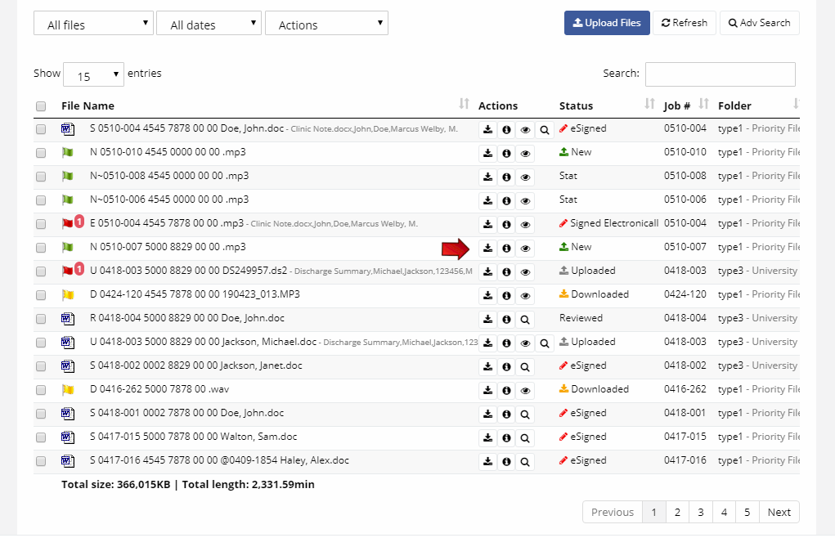
Task: Click yellow flag on D 0424-120 row
Action: coord(67,295)
